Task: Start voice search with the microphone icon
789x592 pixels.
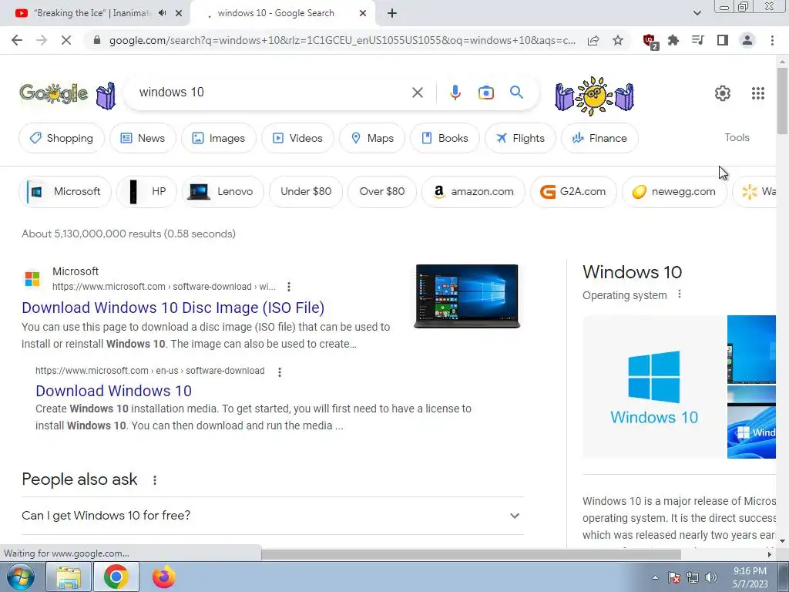Action: (x=455, y=92)
